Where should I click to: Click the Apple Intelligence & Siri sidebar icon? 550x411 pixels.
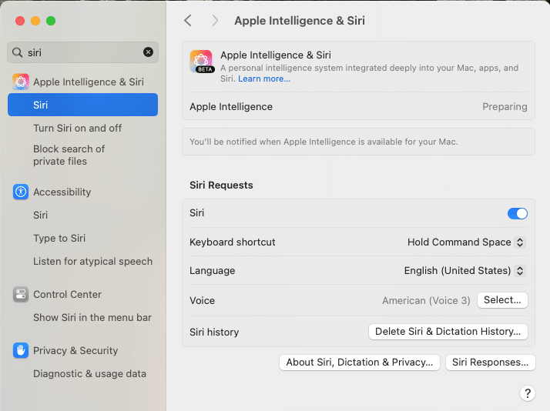click(x=21, y=82)
